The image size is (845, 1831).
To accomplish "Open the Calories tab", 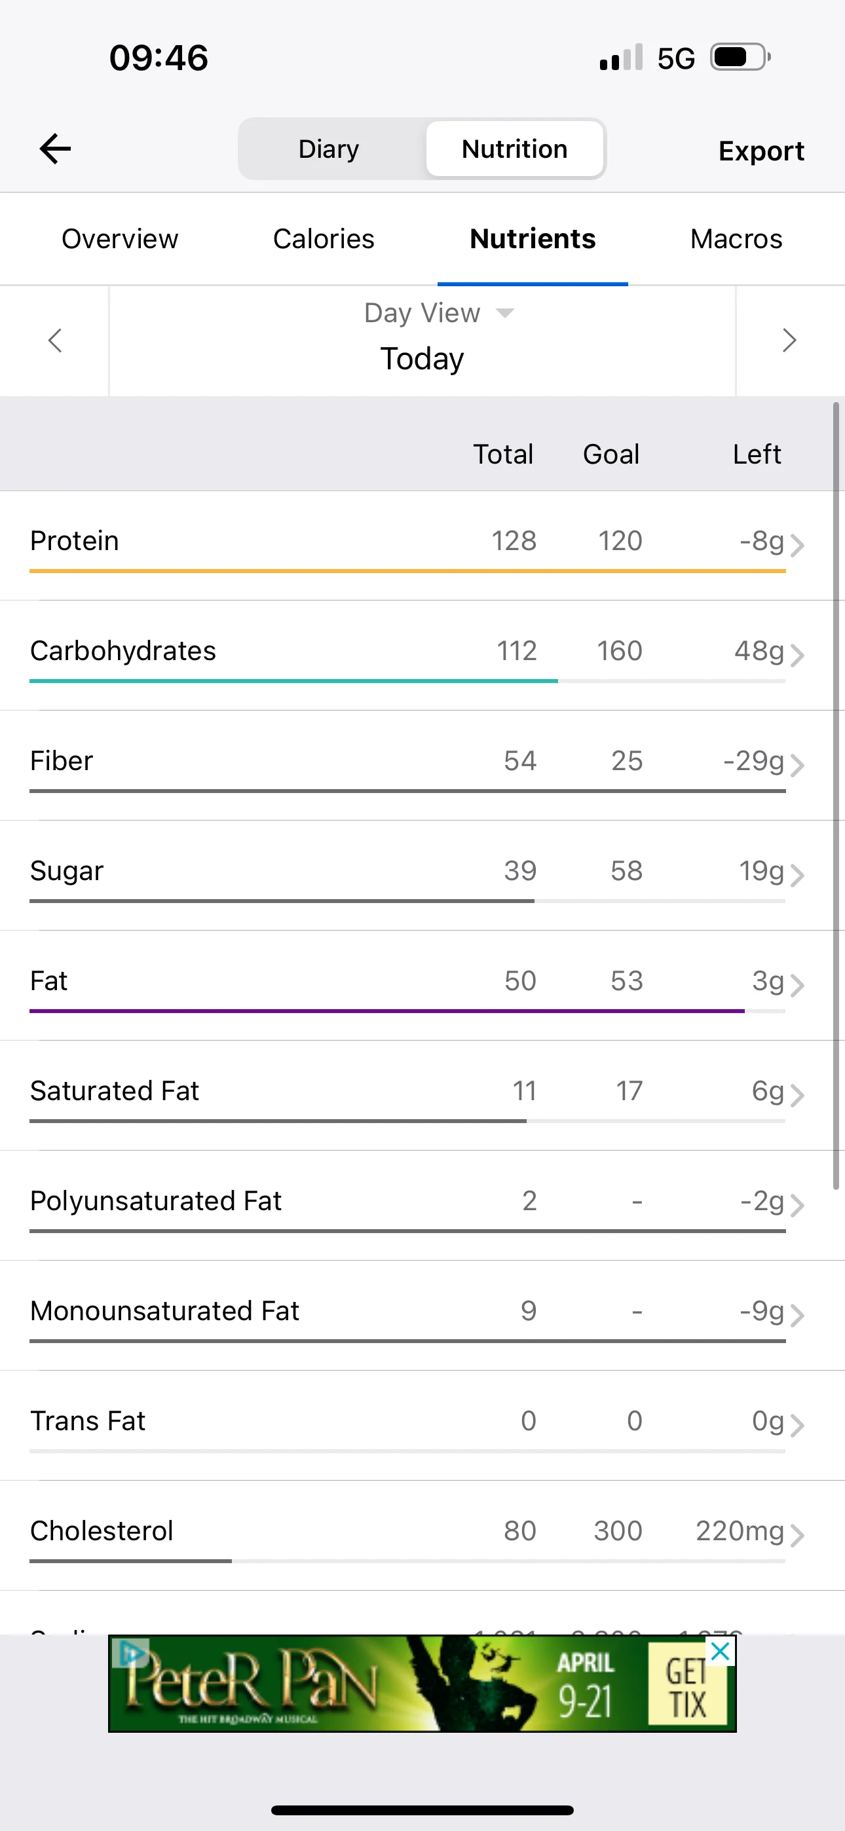I will pyautogui.click(x=324, y=239).
